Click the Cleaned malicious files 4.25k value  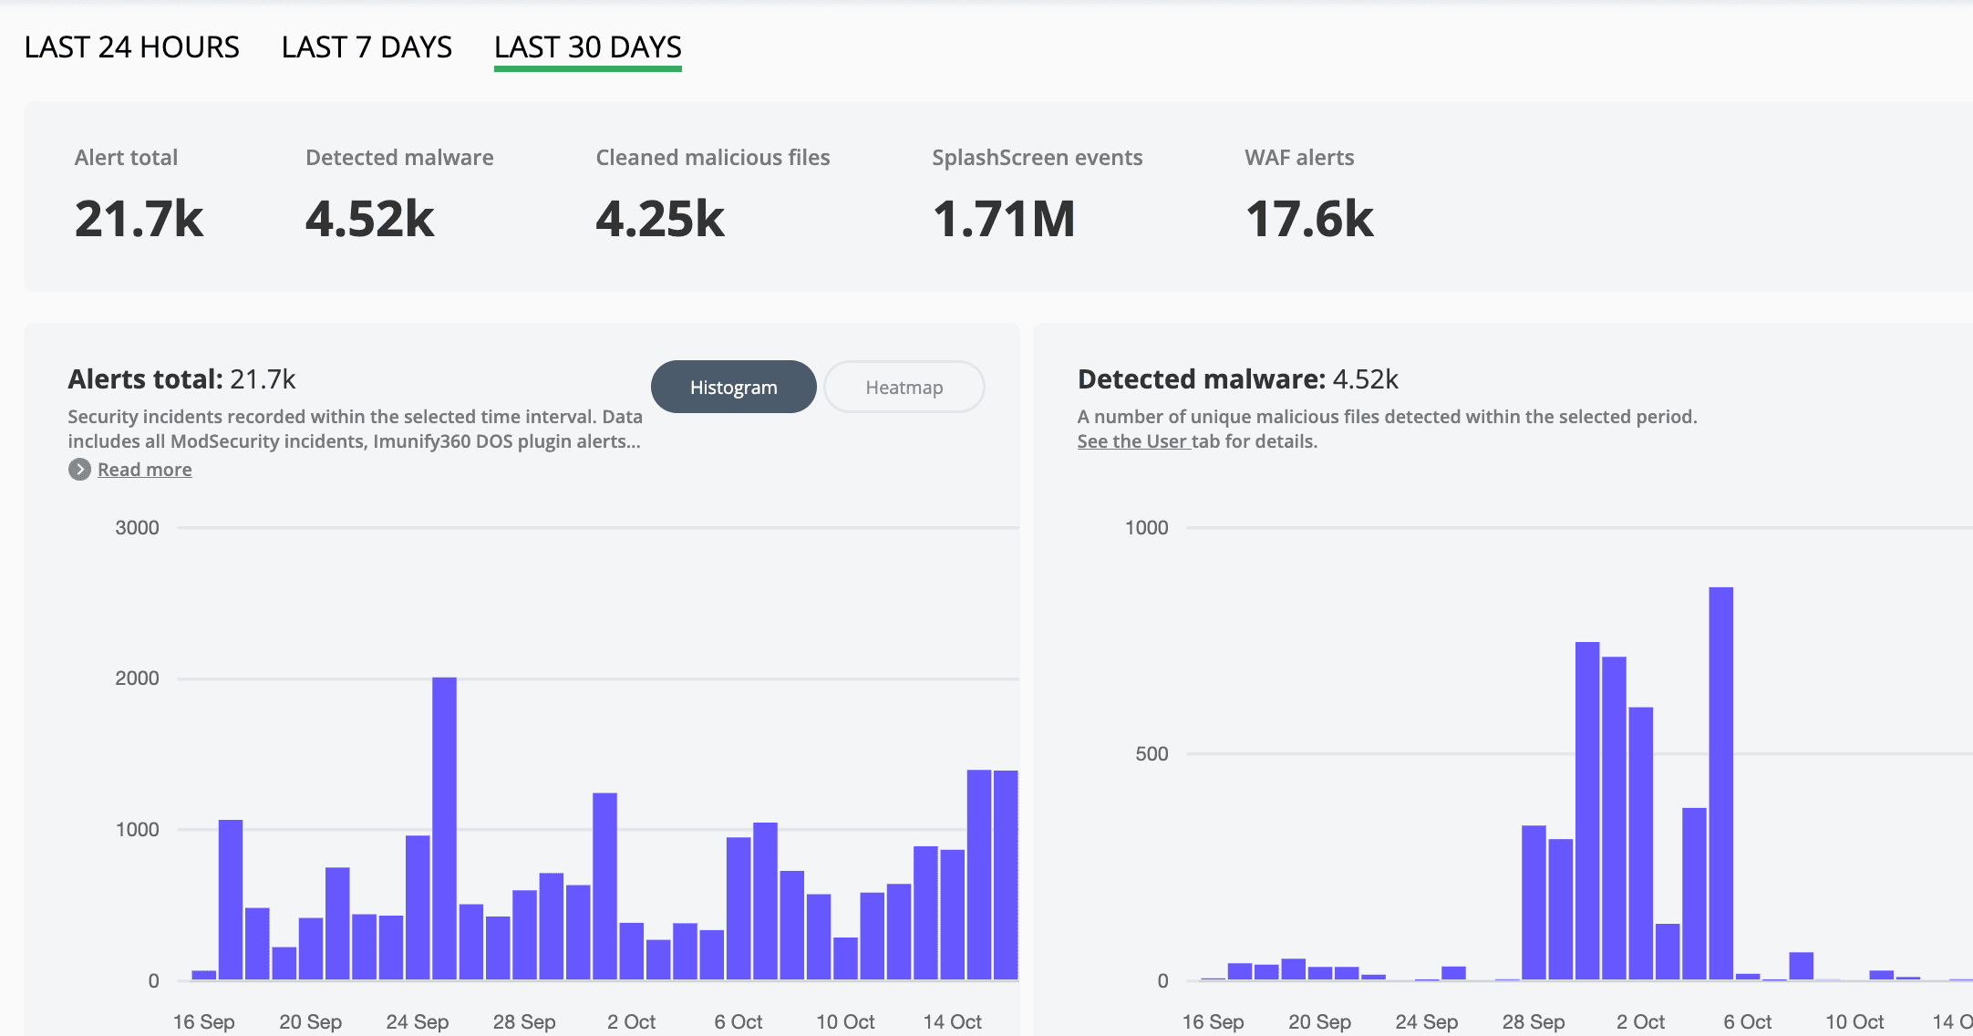pyautogui.click(x=660, y=219)
